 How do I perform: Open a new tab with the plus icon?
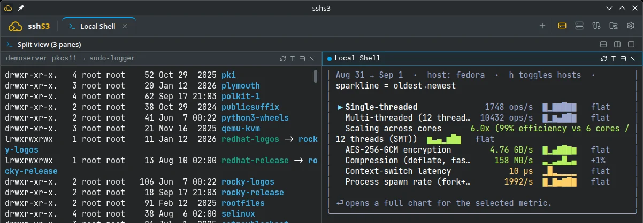click(542, 26)
